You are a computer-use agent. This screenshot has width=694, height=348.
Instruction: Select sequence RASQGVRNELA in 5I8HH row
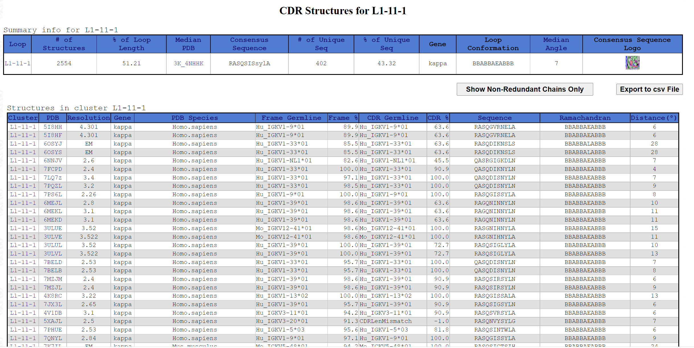[495, 127]
